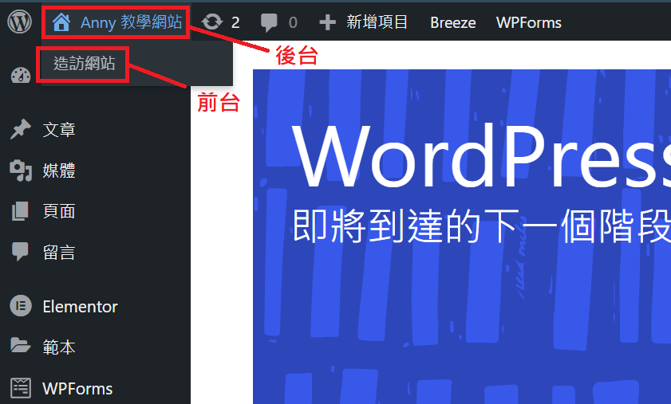Open the 2 pending updates count
The height and width of the screenshot is (404, 671).
click(x=235, y=22)
